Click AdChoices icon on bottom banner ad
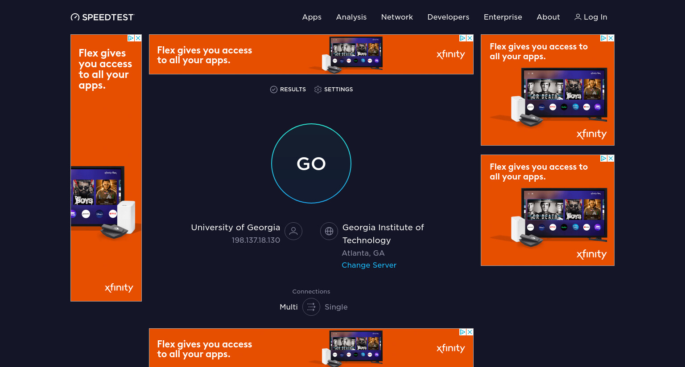The height and width of the screenshot is (367, 685). pos(463,332)
